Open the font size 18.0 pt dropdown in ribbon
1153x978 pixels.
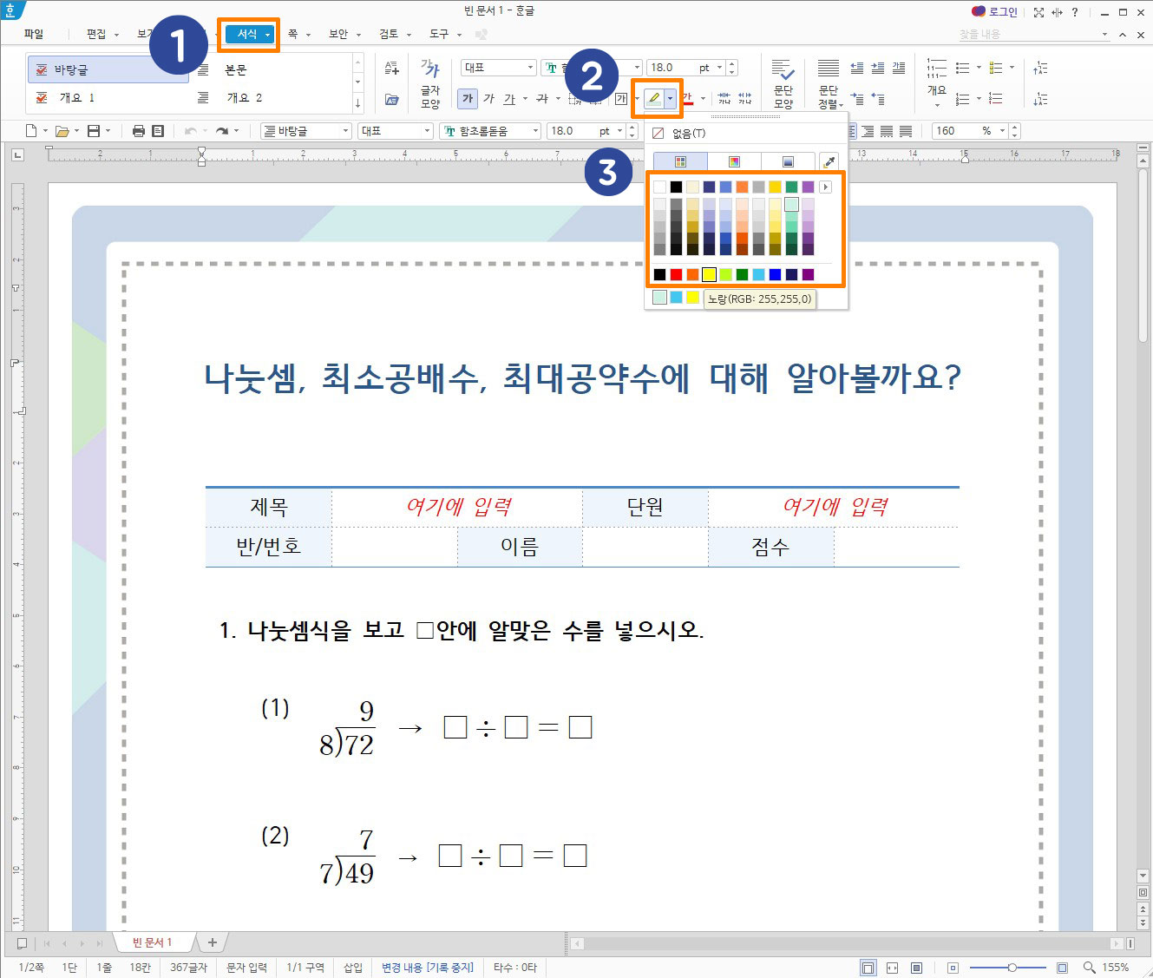719,68
